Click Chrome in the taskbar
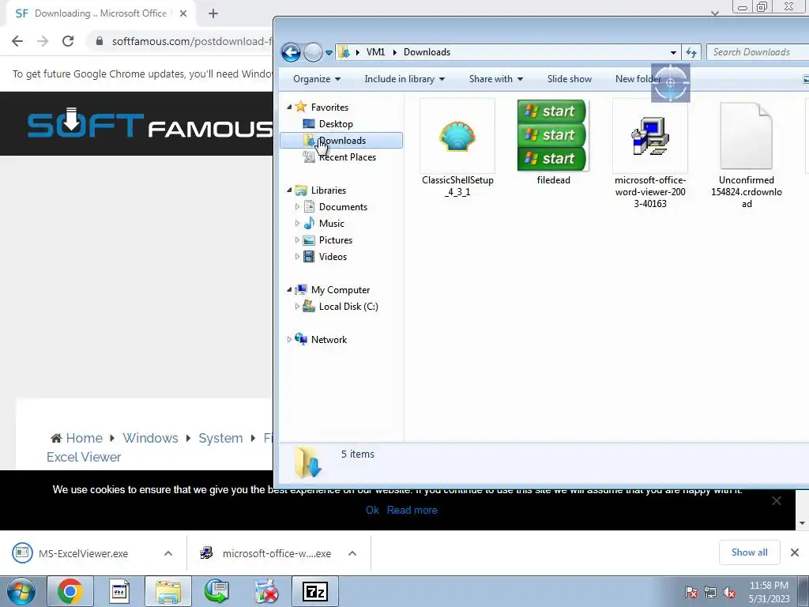 [x=70, y=591]
